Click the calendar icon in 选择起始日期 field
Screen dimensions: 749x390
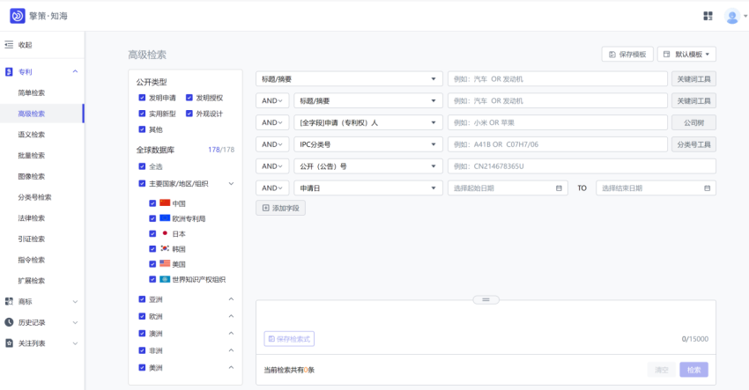coord(559,188)
